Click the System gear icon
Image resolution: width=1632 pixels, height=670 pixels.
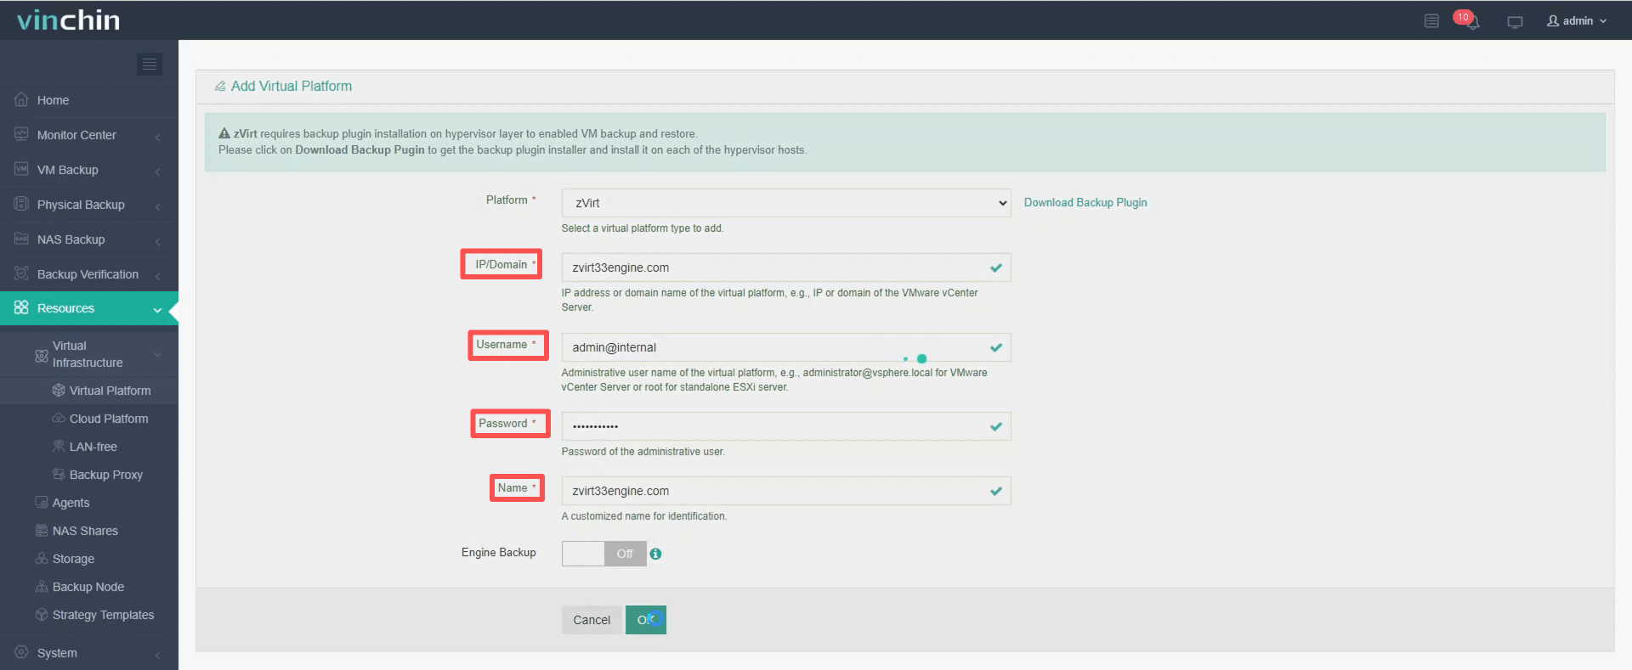[x=21, y=652]
